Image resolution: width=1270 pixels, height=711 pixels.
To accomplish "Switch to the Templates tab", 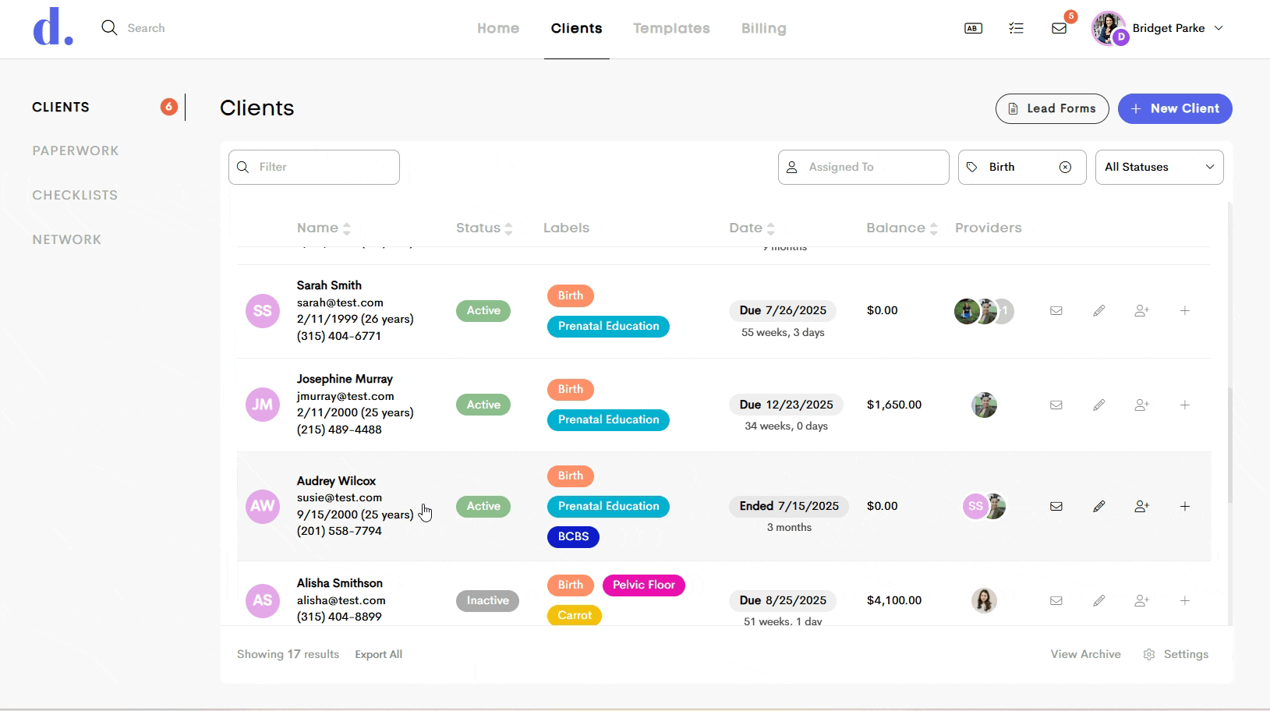I will pos(671,28).
